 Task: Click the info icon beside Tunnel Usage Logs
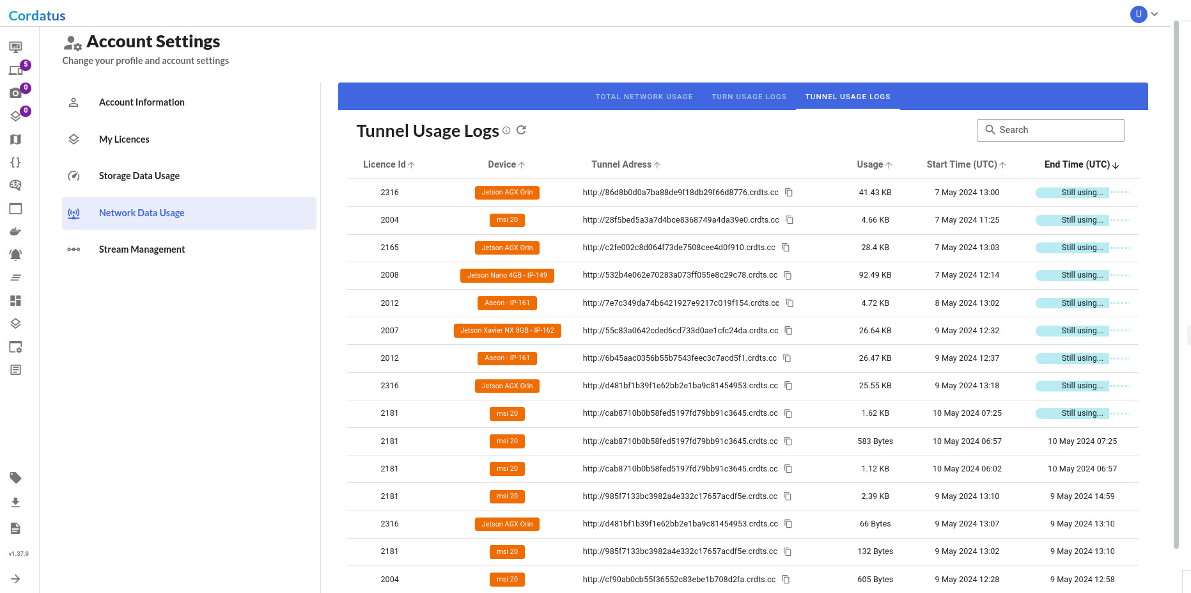coord(506,130)
